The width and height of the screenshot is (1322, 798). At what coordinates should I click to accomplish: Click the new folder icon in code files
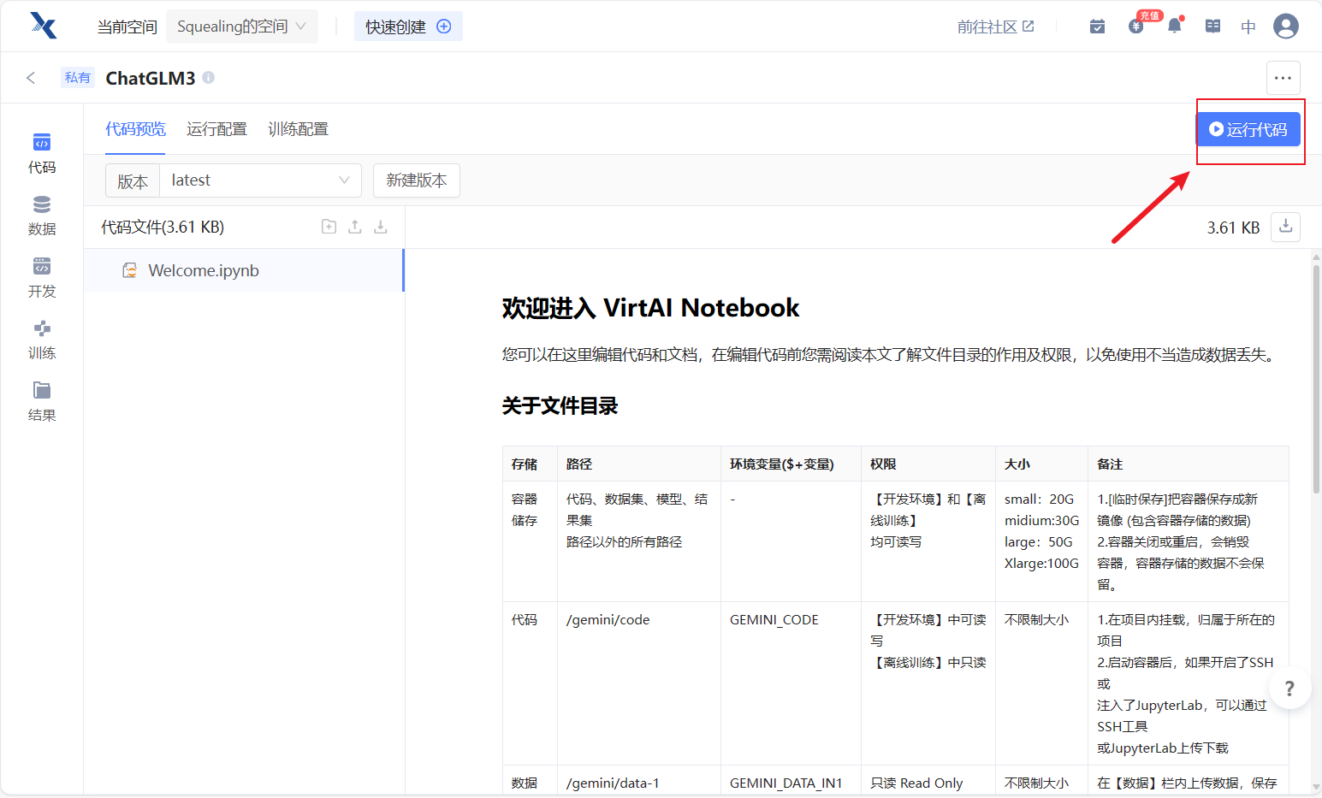[329, 227]
